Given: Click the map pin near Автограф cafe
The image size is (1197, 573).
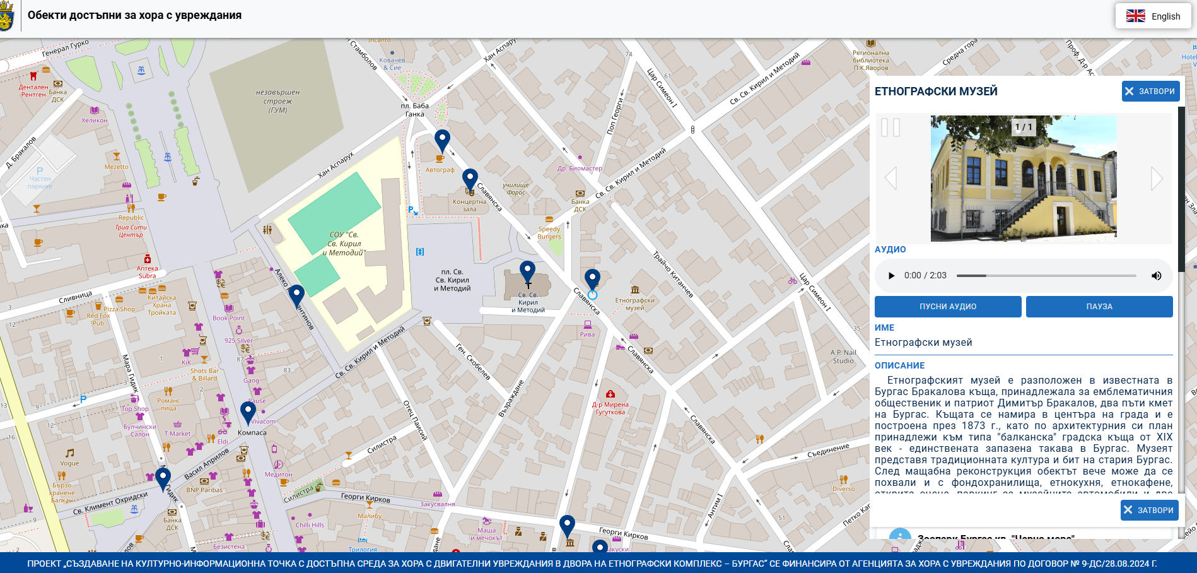Looking at the screenshot, I should pyautogui.click(x=442, y=140).
